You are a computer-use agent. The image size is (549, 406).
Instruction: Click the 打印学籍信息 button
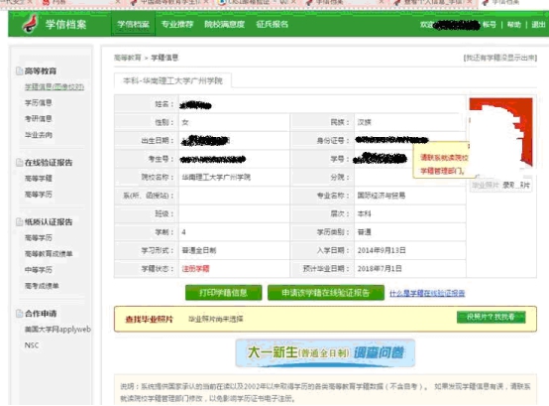[x=223, y=293]
